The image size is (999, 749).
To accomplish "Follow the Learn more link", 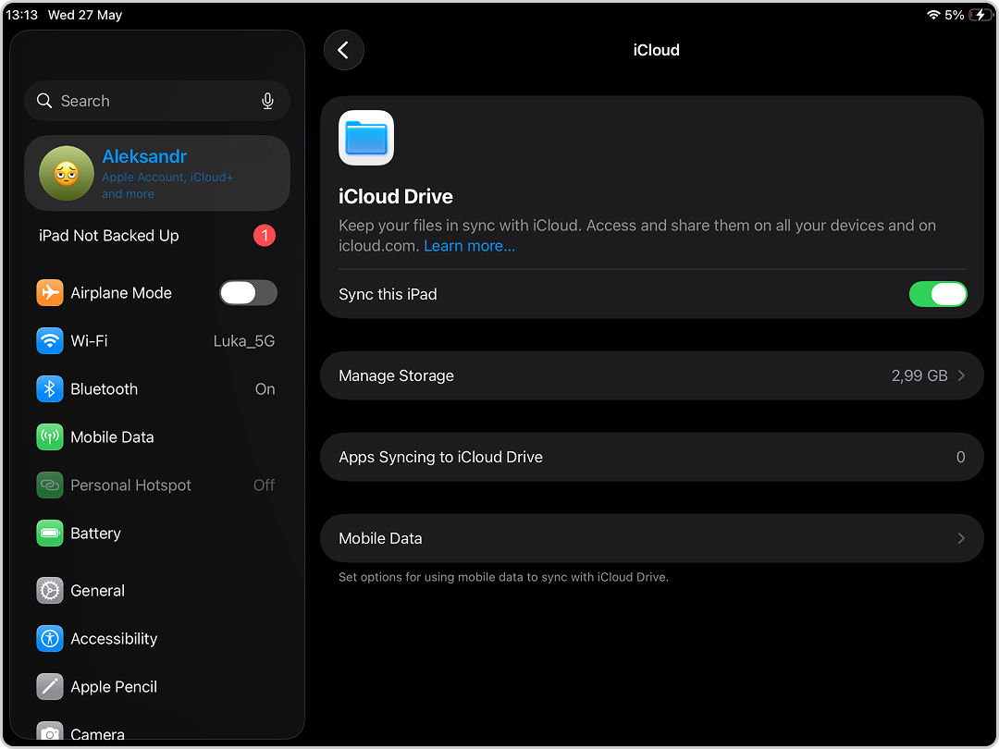I will coord(469,246).
